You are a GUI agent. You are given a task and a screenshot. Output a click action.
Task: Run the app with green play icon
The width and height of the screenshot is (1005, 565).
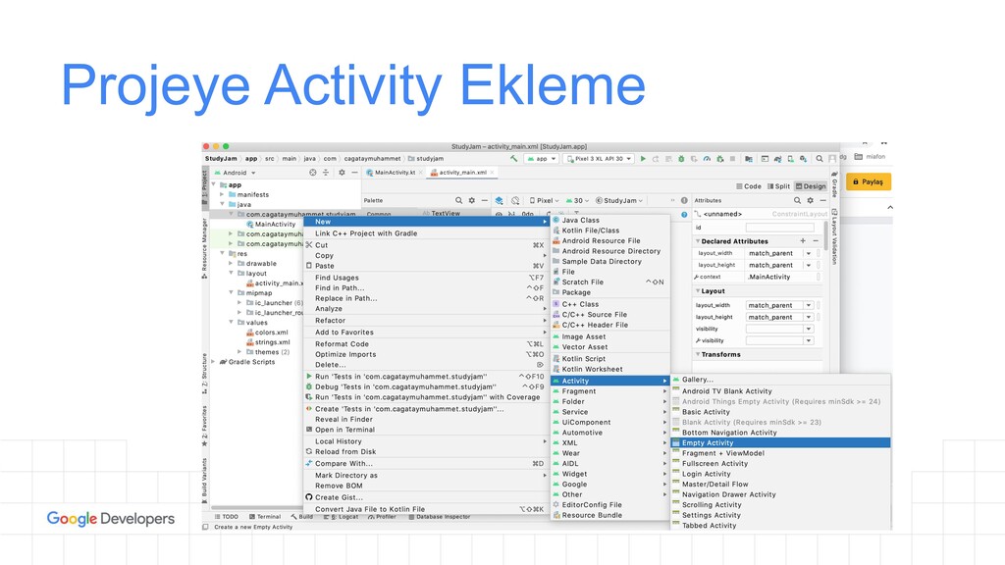coord(643,158)
